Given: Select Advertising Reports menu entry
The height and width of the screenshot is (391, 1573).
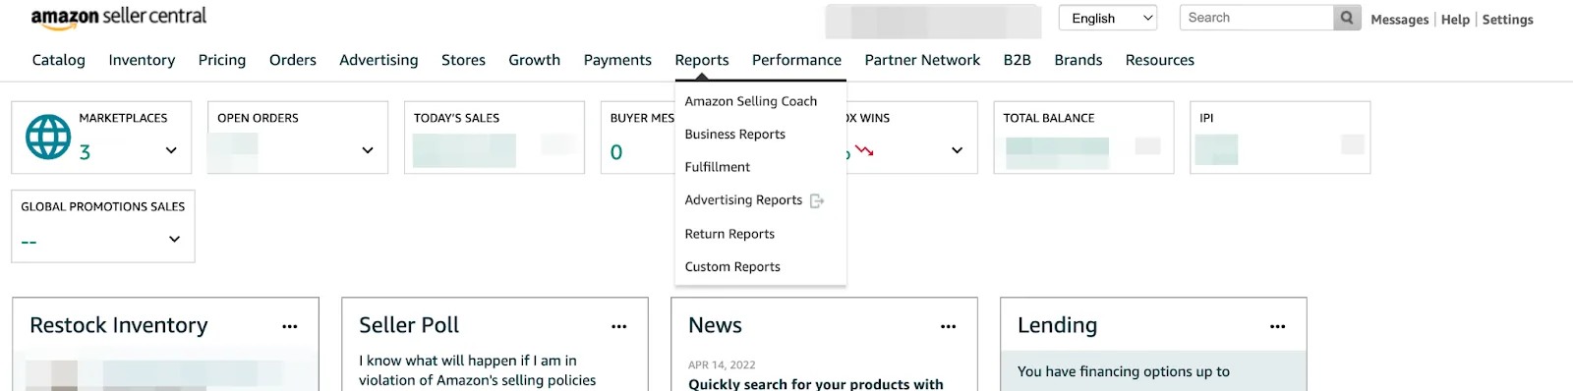Looking at the screenshot, I should (x=743, y=200).
